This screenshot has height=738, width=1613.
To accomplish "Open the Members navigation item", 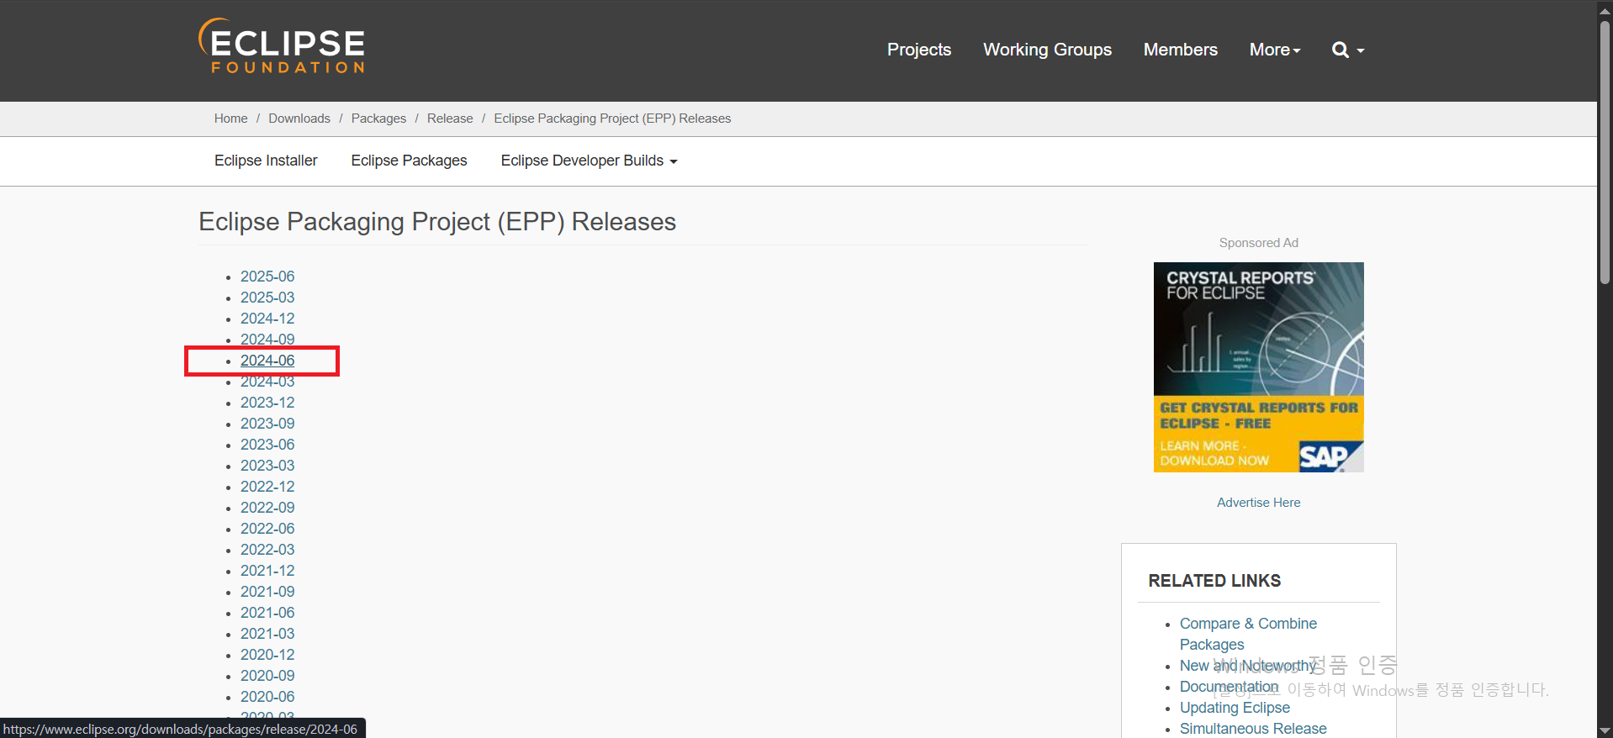I will [x=1180, y=50].
